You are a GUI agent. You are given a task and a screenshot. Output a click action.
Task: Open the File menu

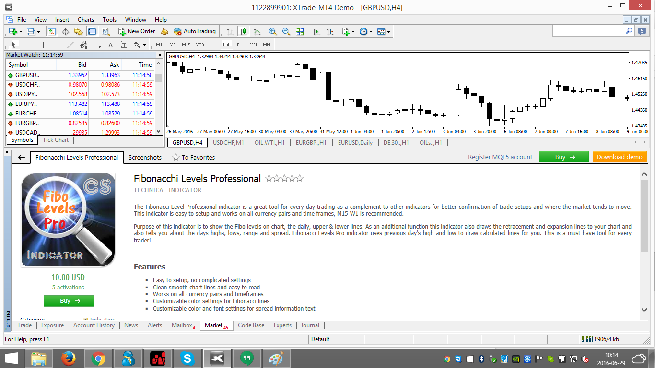22,20
